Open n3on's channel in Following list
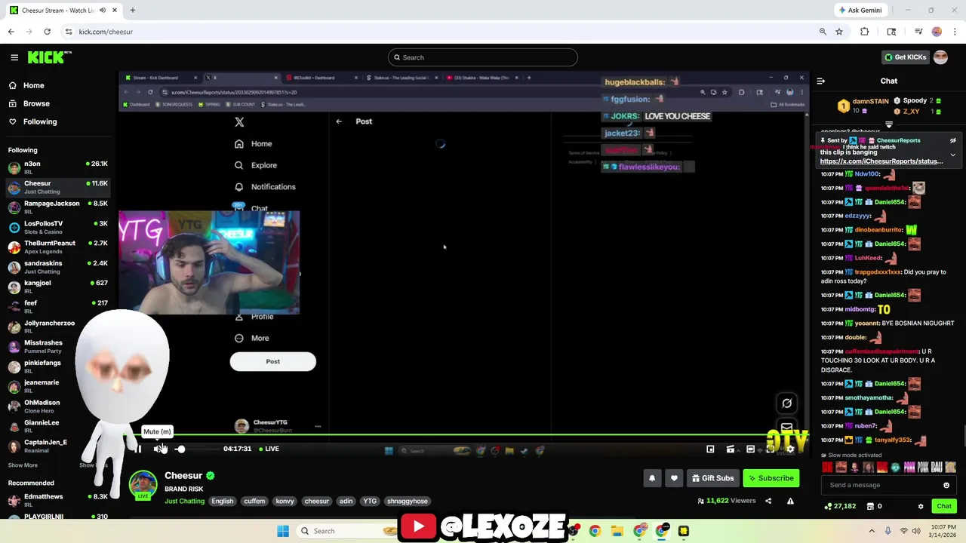Viewport: 966px width, 543px height. pyautogui.click(x=57, y=167)
